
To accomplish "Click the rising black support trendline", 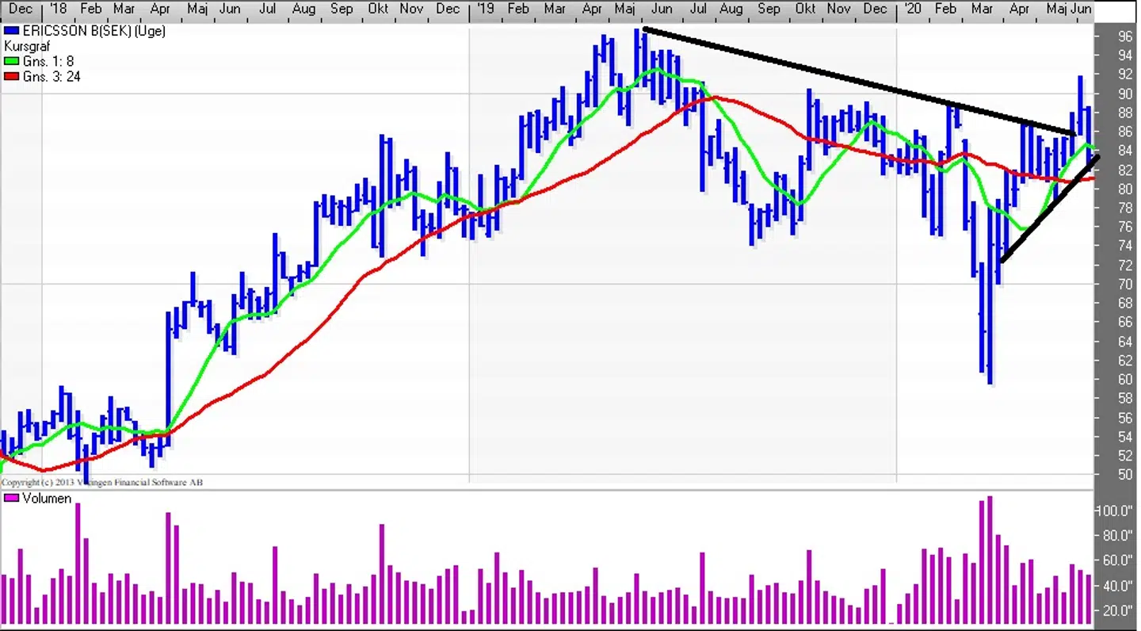I will (1050, 209).
